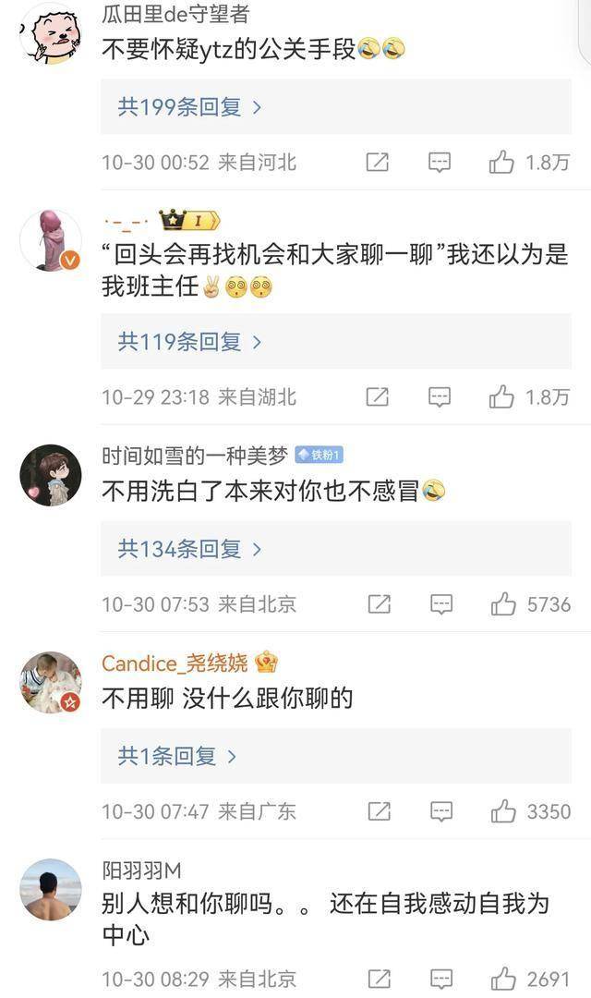591x998 pixels.
Task: Open the 共1条回复 reply link
Action: click(177, 756)
